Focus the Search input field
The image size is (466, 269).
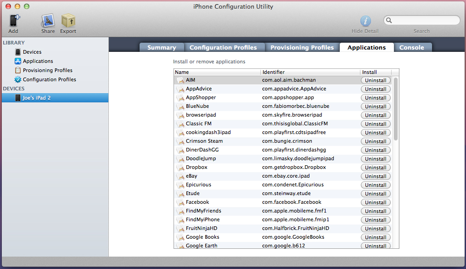point(422,21)
